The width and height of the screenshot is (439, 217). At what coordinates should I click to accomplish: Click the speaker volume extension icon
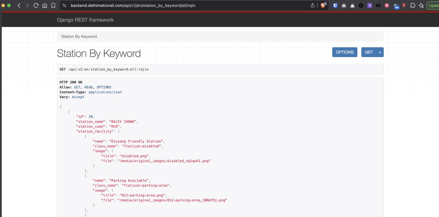click(x=378, y=5)
